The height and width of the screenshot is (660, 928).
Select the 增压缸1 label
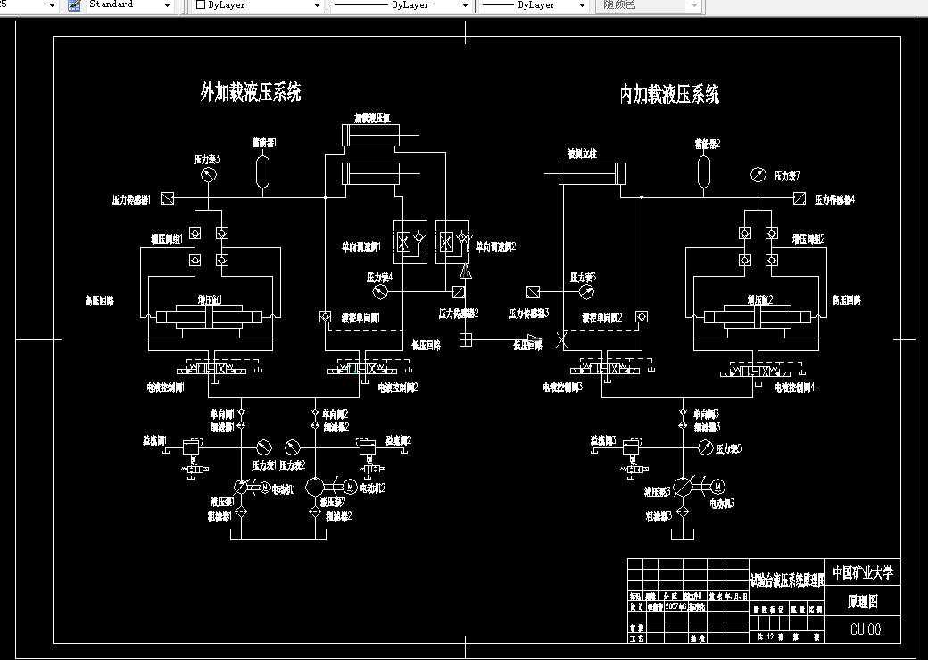[x=210, y=300]
